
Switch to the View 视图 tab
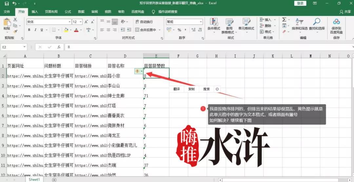[108, 12]
